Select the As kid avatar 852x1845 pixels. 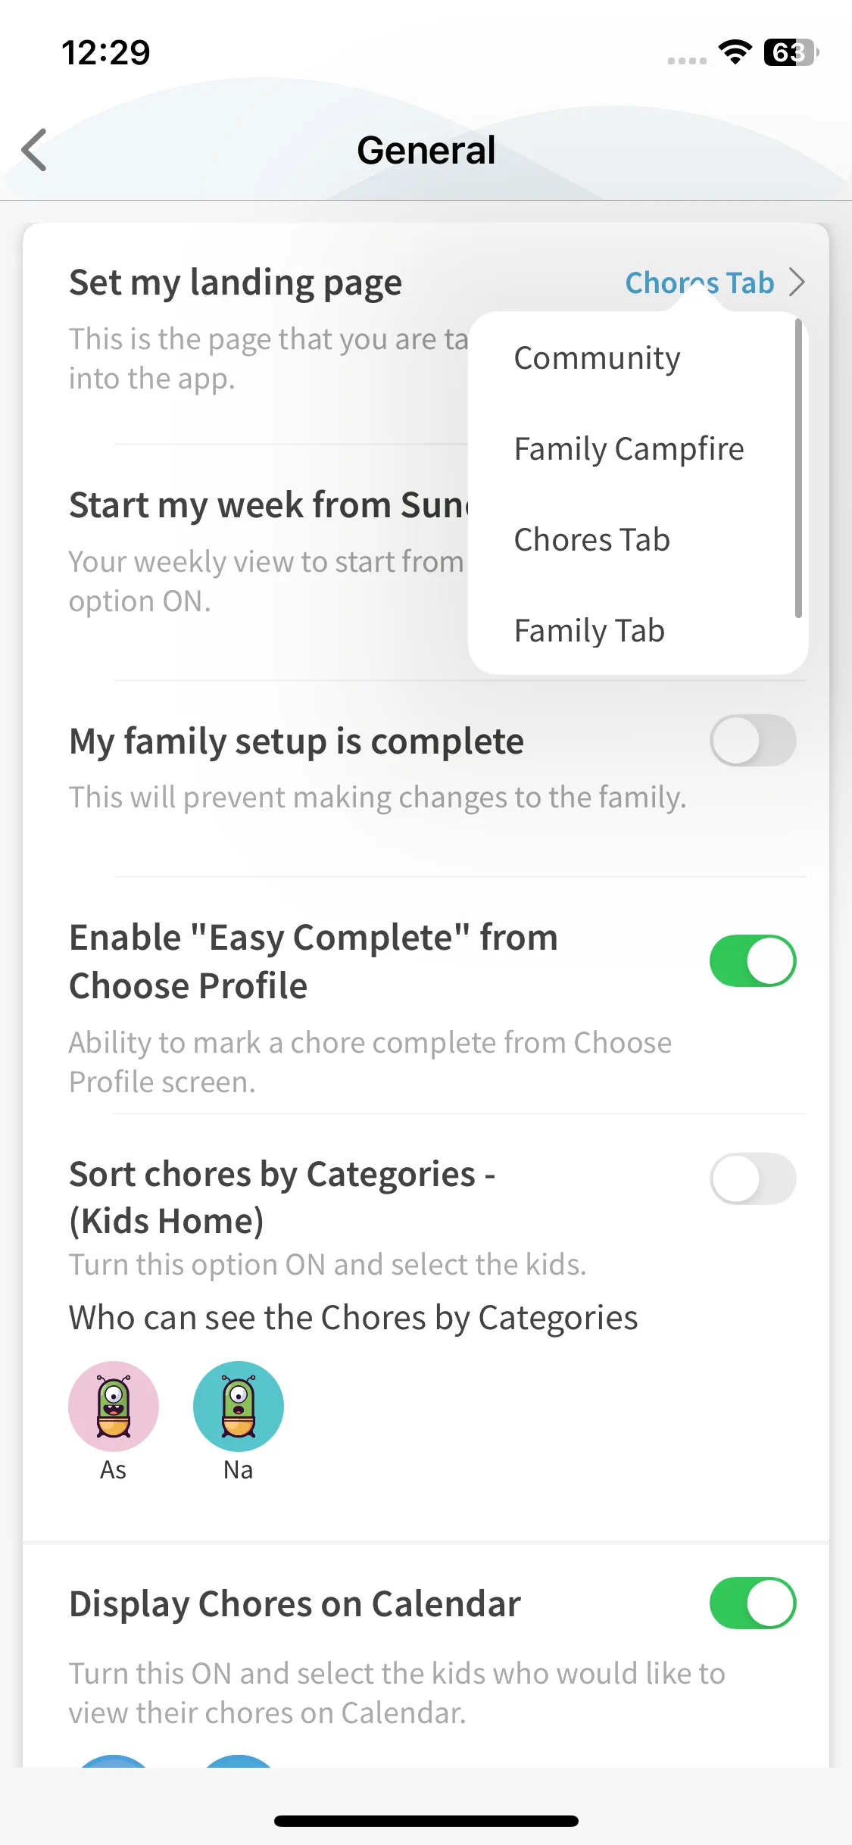[x=114, y=1406]
